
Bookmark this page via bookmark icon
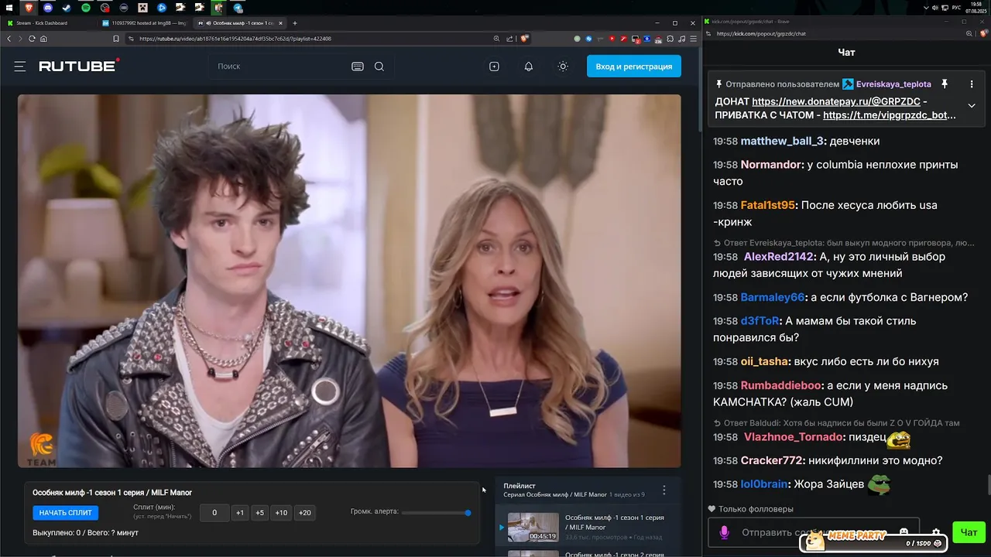pyautogui.click(x=116, y=39)
